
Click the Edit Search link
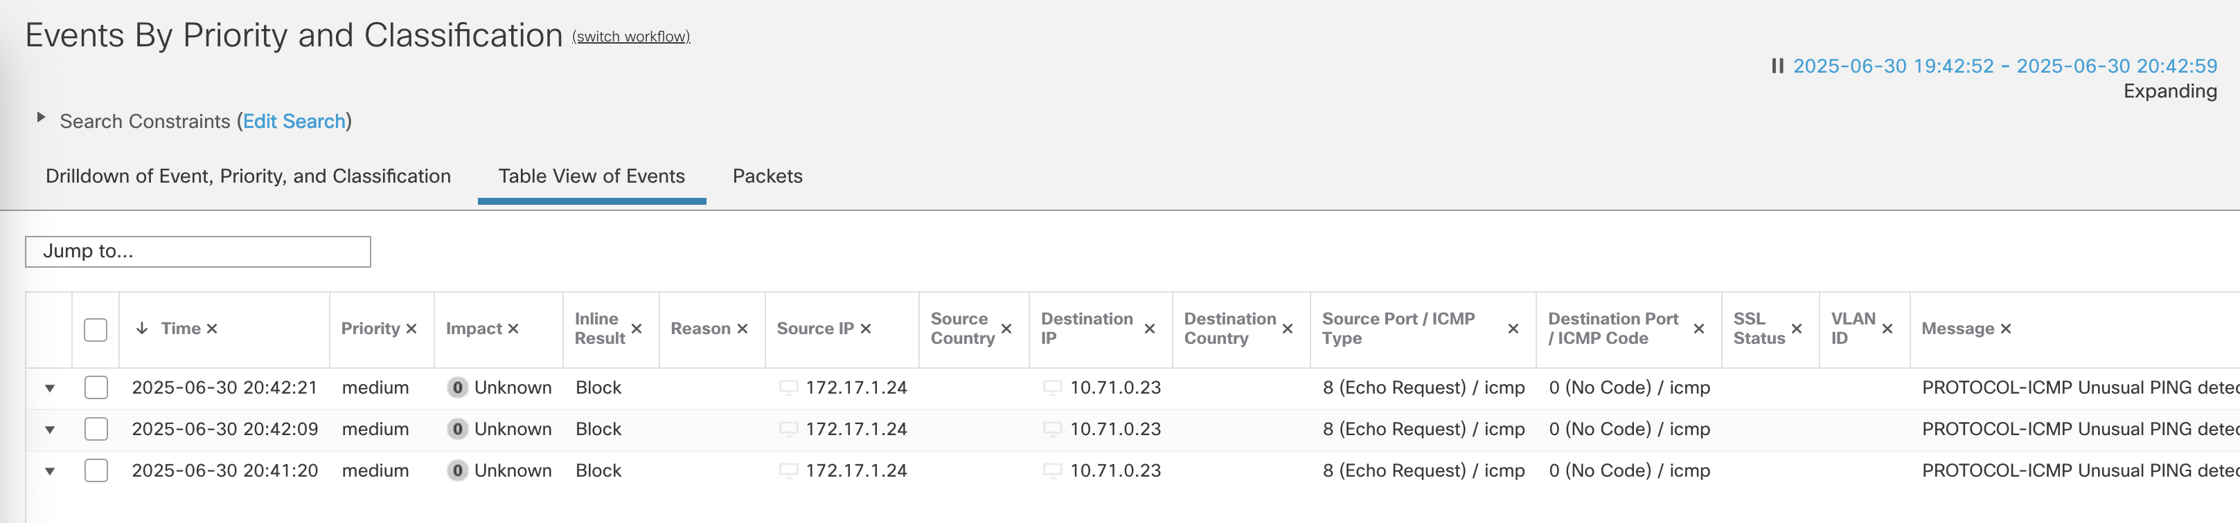coord(294,122)
